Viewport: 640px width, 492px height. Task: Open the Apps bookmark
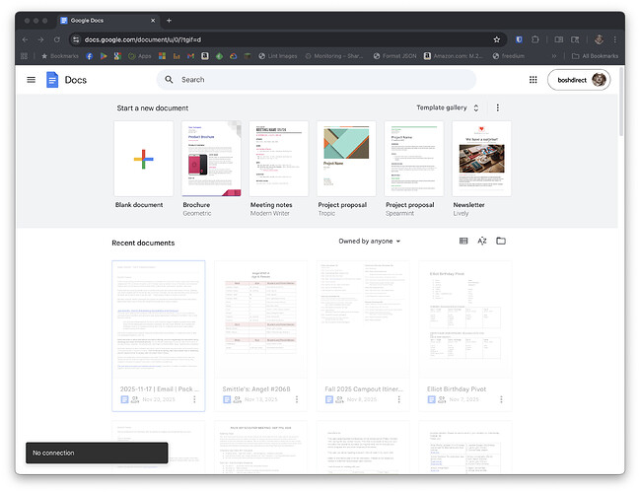point(140,56)
